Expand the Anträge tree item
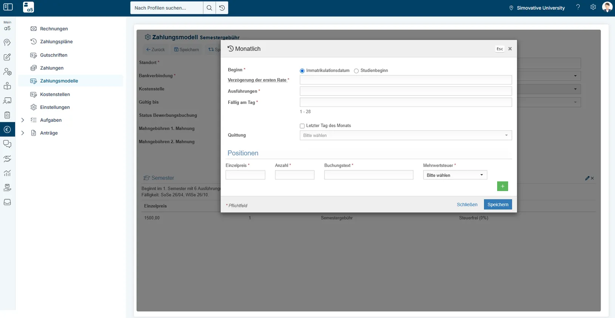This screenshot has width=615, height=318. click(23, 133)
